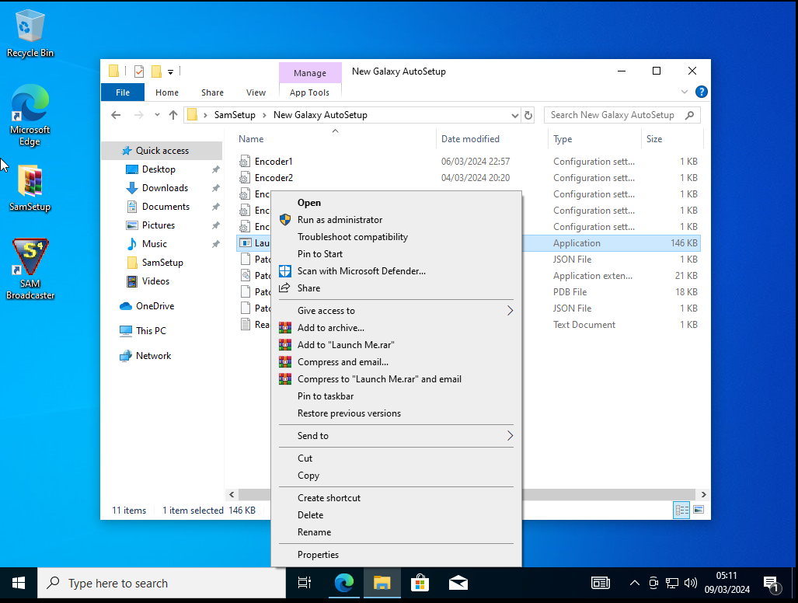The image size is (798, 603).
Task: Click the Explorer help question mark
Action: coord(701,92)
